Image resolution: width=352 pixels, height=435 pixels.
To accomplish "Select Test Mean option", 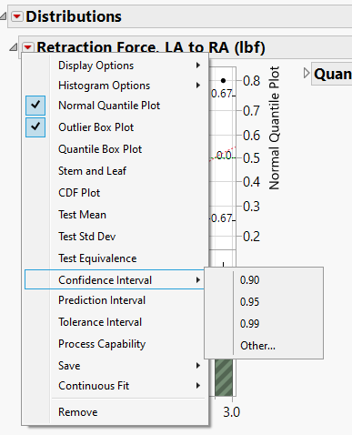I will [116, 215].
